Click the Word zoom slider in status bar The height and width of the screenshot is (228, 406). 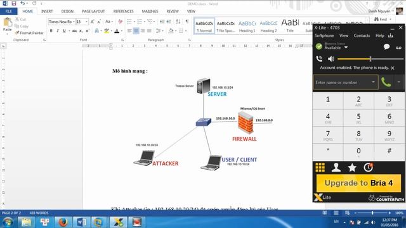(x=372, y=213)
